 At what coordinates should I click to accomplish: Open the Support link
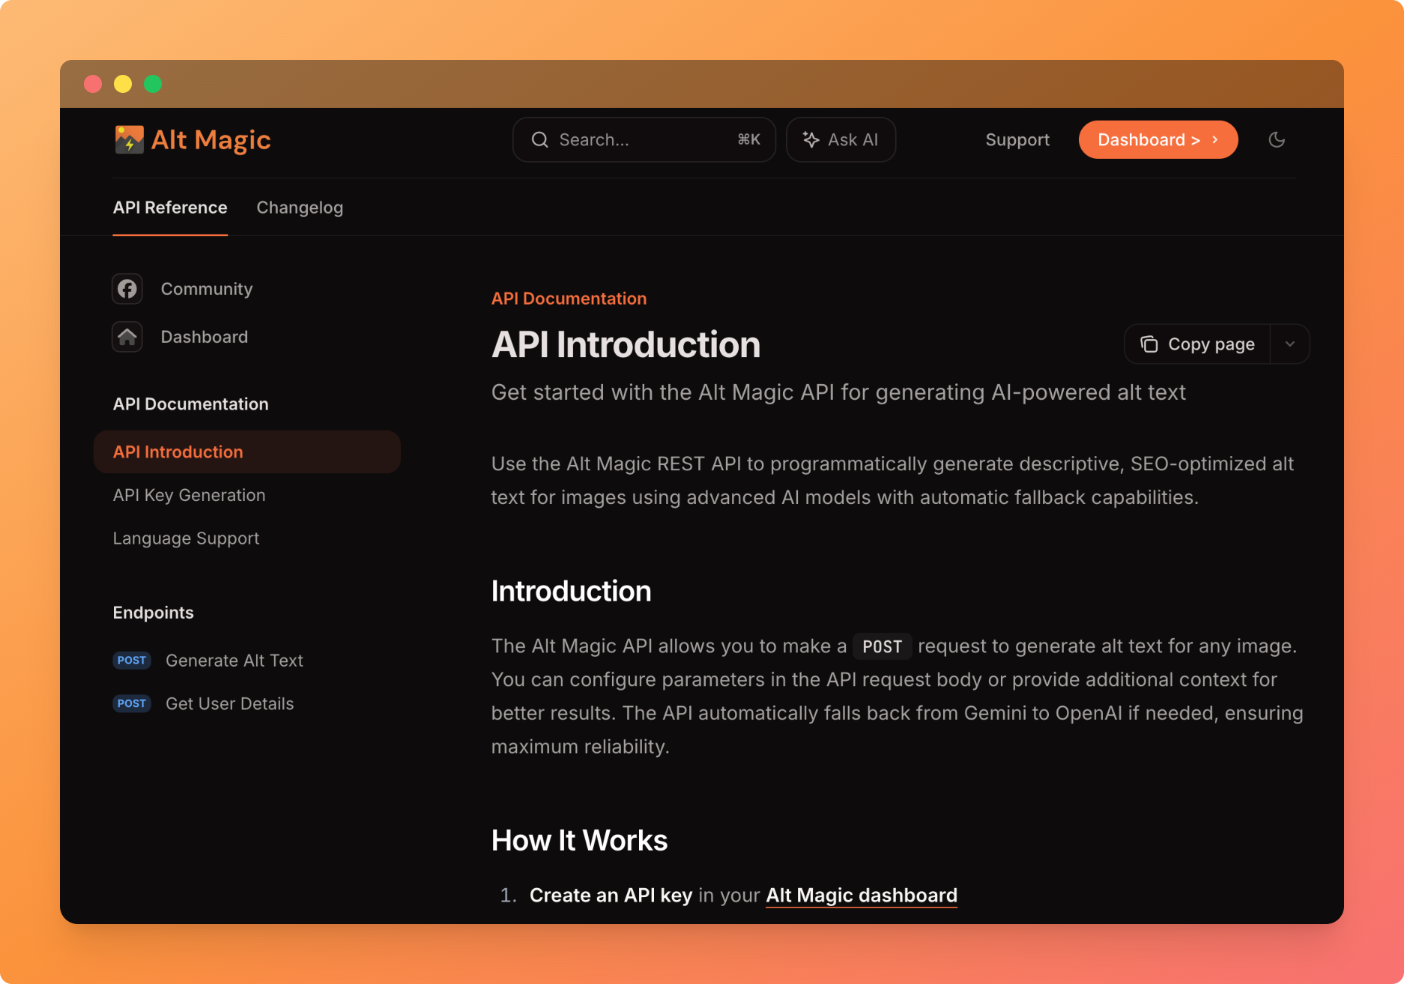pyautogui.click(x=1017, y=139)
